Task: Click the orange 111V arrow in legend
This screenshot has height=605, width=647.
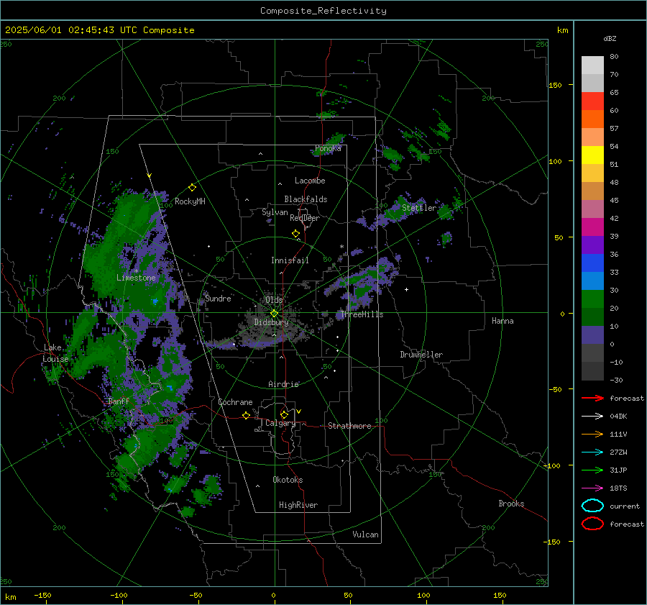Action: 592,434
